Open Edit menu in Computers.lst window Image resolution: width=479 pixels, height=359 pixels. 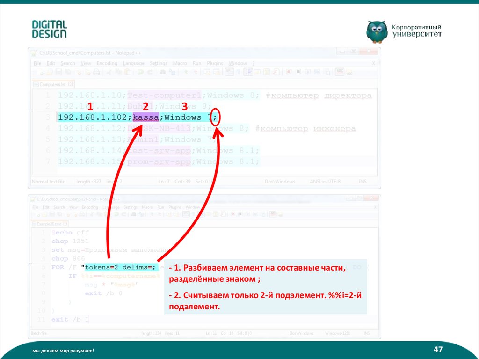click(51, 63)
